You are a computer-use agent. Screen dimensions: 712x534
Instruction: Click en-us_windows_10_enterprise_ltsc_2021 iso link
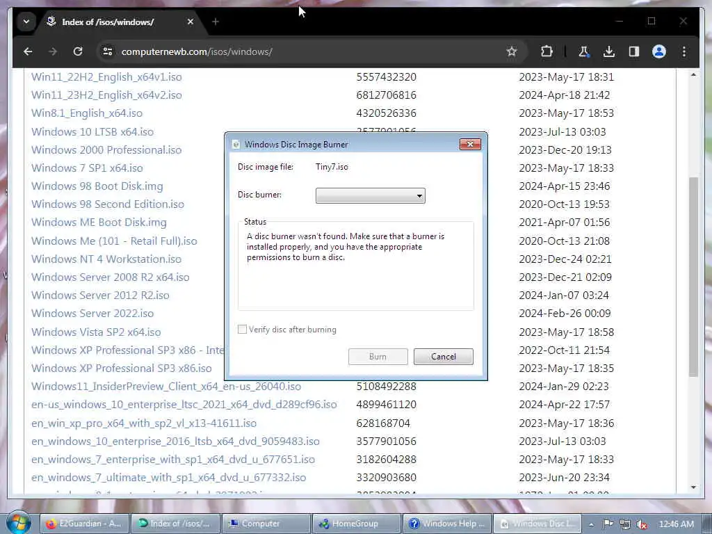click(x=184, y=405)
